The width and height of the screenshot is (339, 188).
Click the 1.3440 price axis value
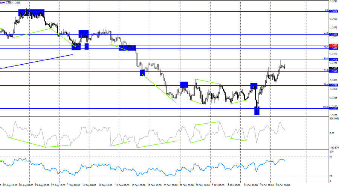pos(334,54)
